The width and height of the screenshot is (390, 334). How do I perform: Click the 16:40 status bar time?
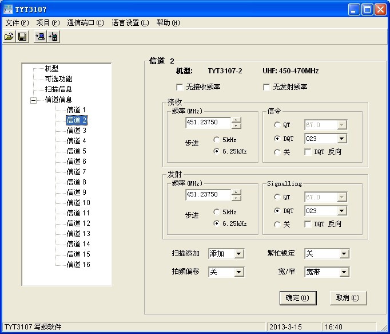click(x=333, y=327)
